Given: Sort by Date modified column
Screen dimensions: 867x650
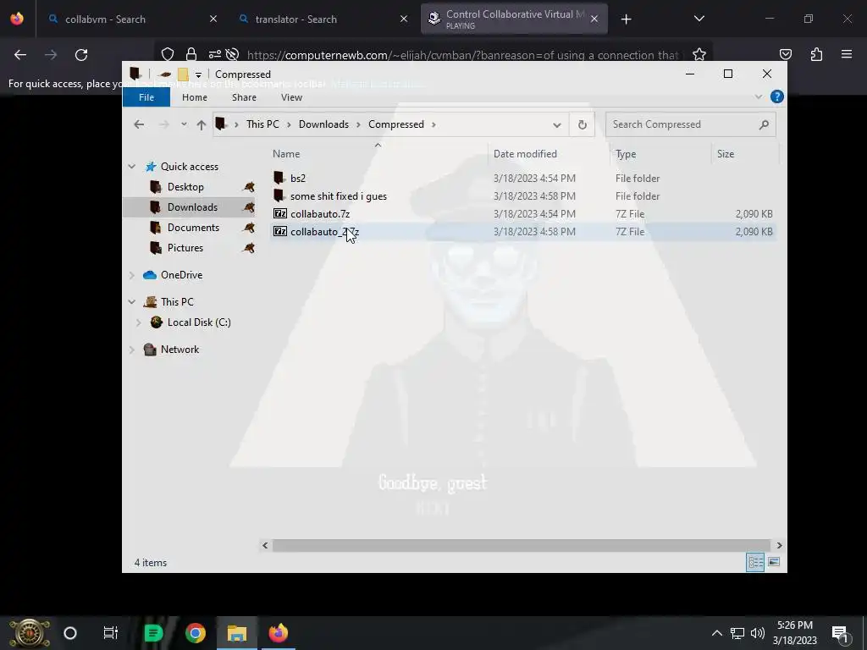Looking at the screenshot, I should [x=549, y=154].
